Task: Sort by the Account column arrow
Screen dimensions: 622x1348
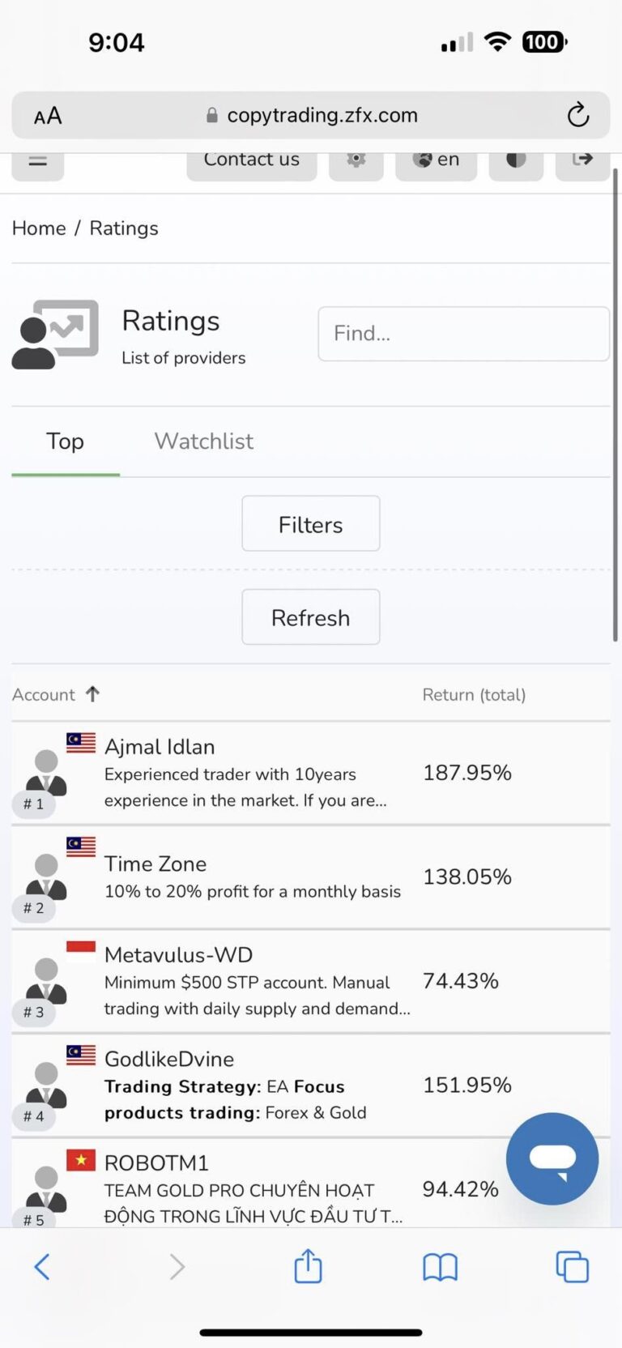Action: [92, 694]
